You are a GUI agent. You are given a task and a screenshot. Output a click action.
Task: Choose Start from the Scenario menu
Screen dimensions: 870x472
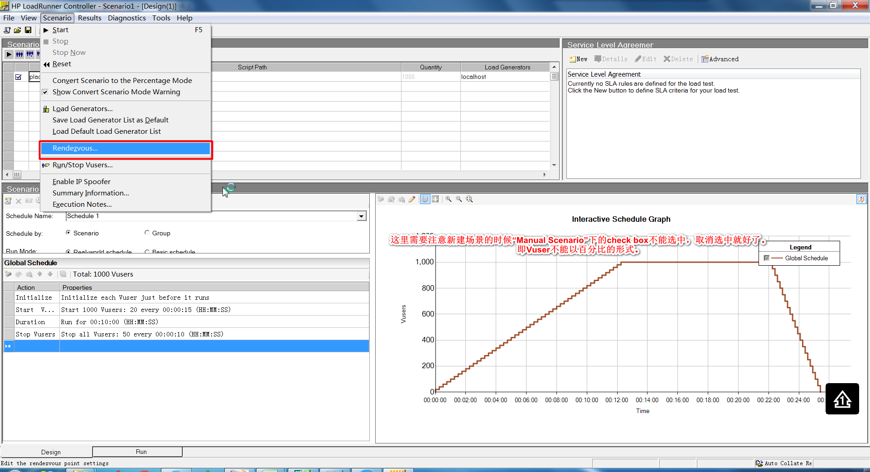(126, 30)
